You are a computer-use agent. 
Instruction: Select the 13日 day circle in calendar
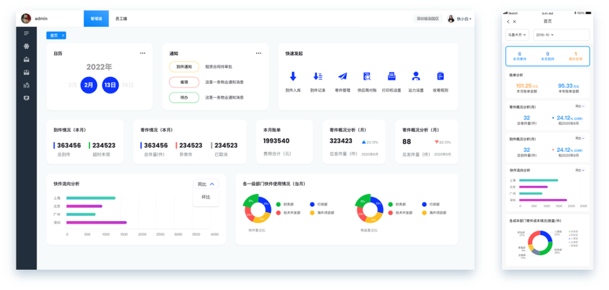click(111, 85)
